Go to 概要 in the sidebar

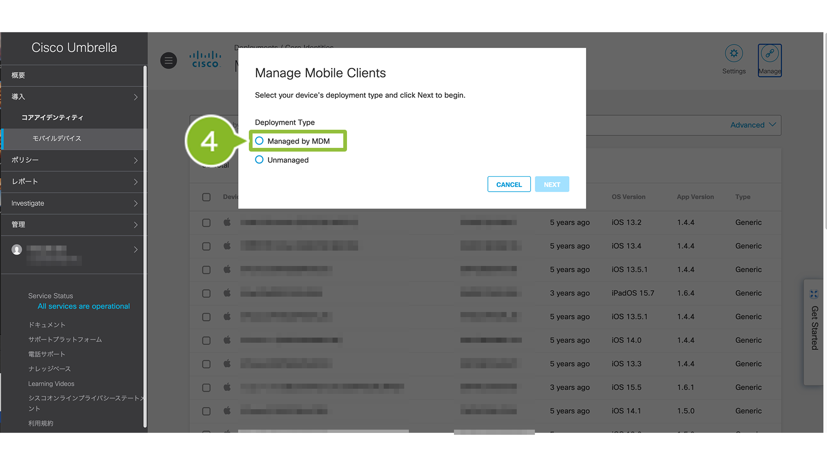19,75
